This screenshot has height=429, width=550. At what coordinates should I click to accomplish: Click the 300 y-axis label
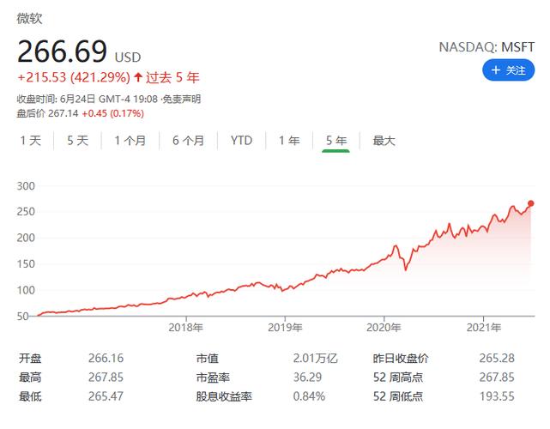pos(26,186)
